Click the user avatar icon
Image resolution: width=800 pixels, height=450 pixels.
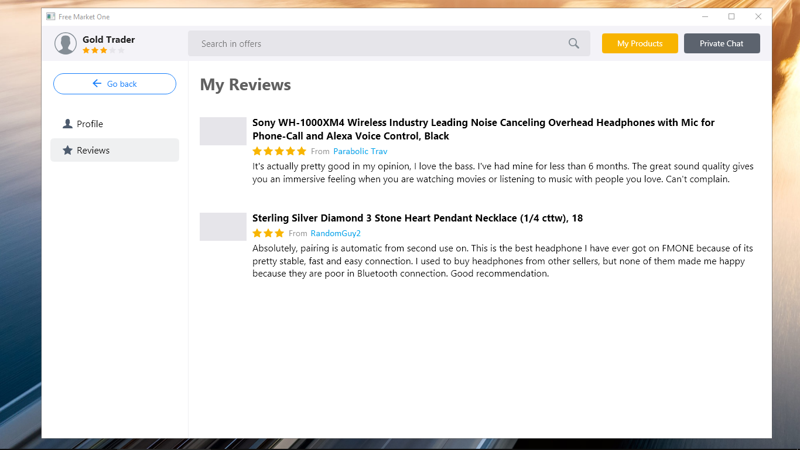coord(66,43)
